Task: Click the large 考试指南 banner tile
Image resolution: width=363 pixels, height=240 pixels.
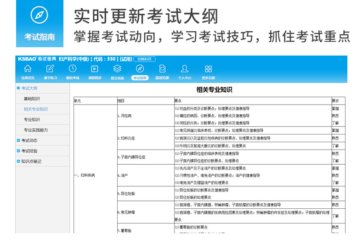Action: (x=40, y=23)
